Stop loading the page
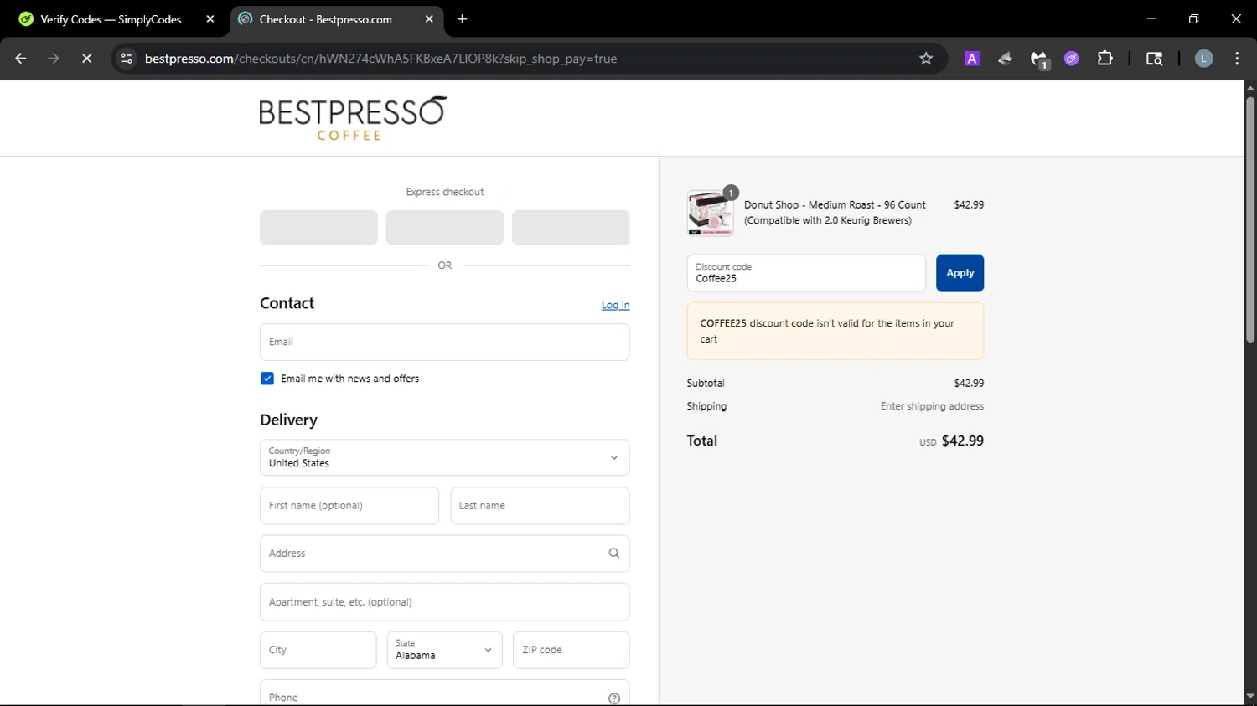 coord(86,59)
